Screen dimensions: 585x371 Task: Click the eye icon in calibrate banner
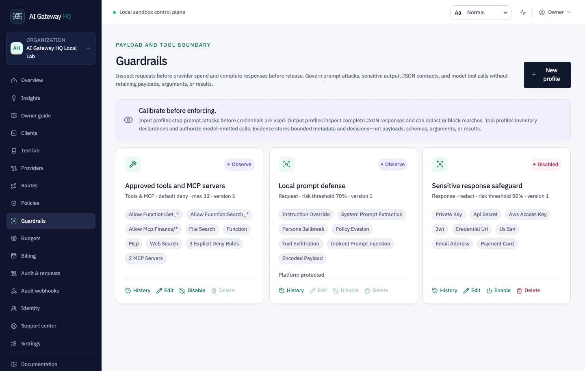(128, 120)
